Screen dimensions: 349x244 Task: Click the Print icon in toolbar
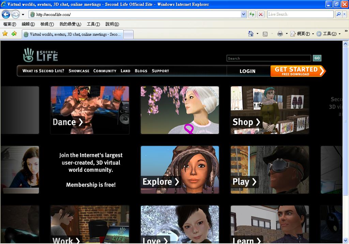pos(280,34)
